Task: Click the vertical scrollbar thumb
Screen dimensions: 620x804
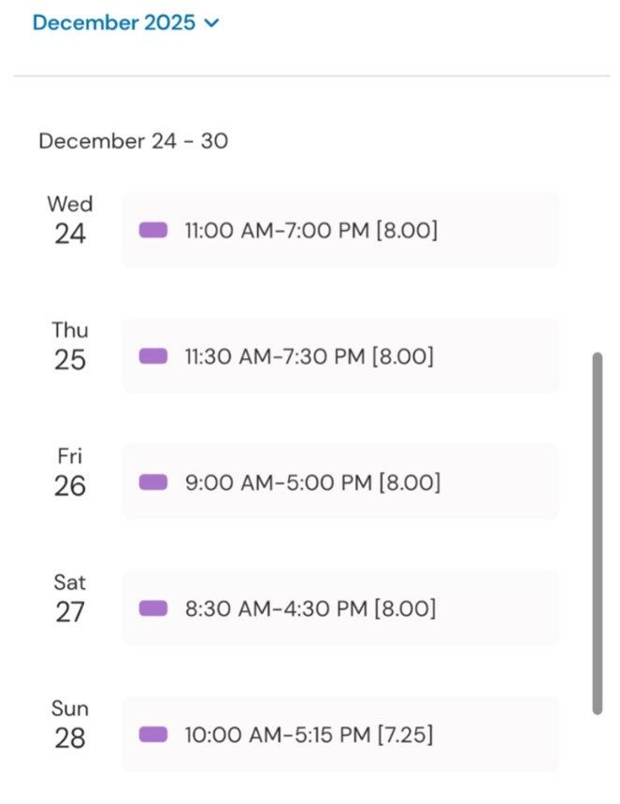Action: [x=598, y=533]
